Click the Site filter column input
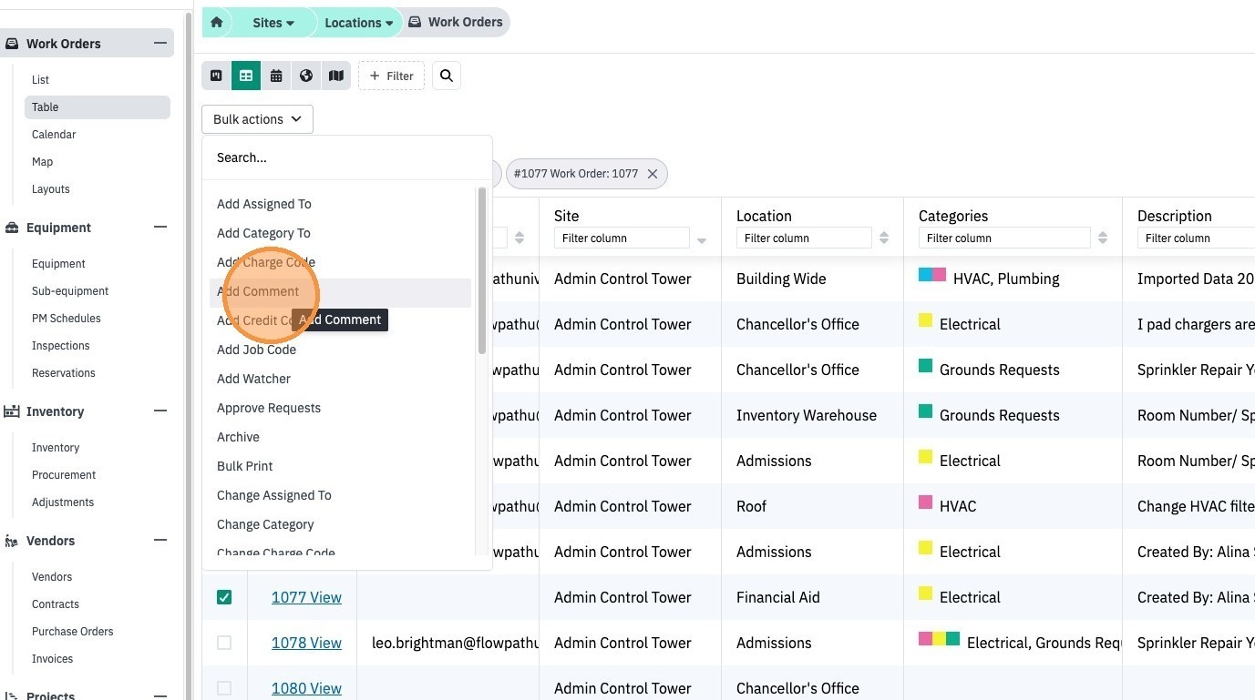The image size is (1255, 700). coord(622,238)
